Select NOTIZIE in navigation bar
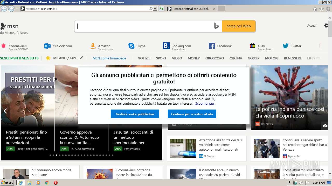 pyautogui.click(x=144, y=58)
